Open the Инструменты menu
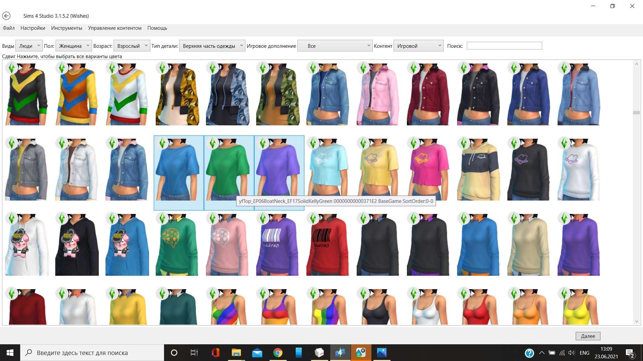Viewport: 643px width, 361px height. pos(66,28)
